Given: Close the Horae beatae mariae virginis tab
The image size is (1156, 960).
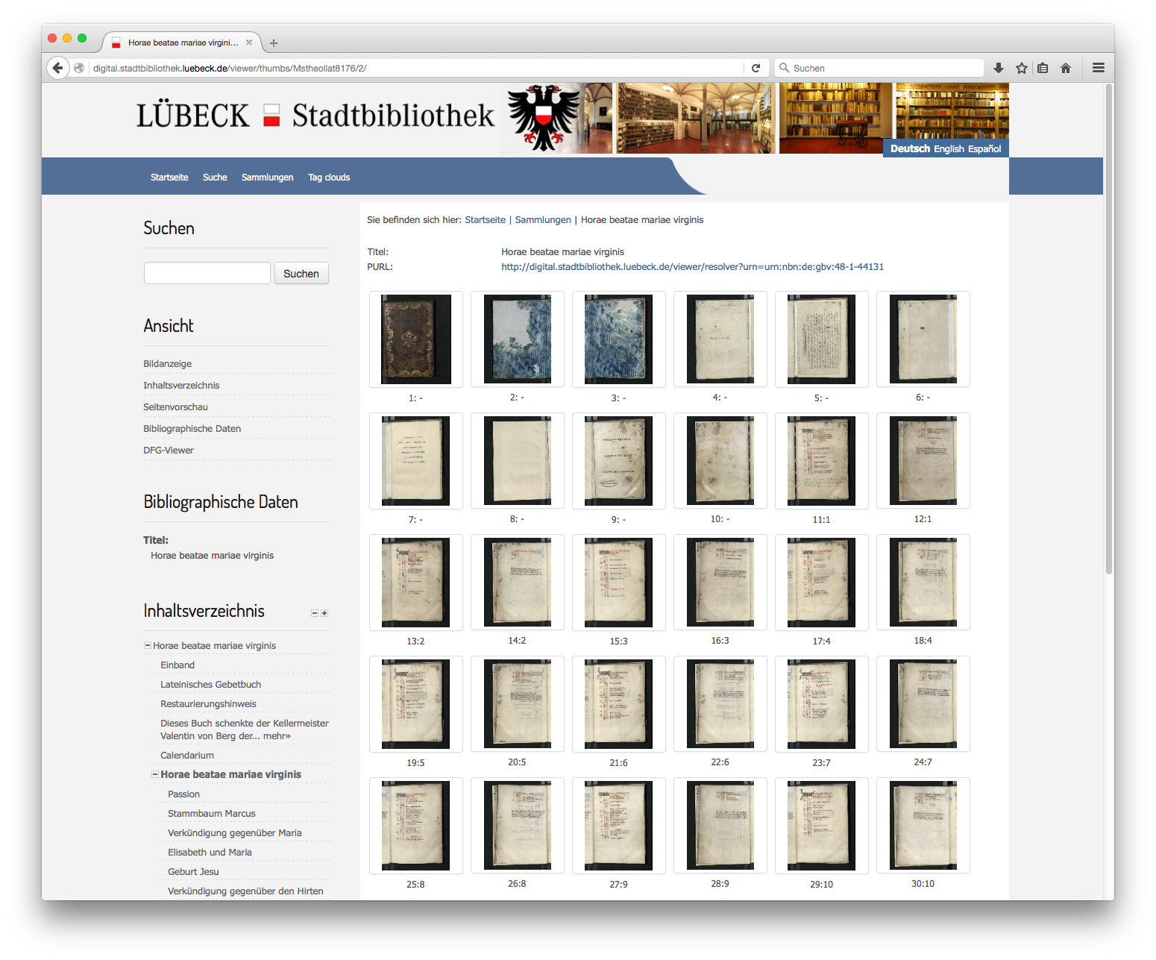Looking at the screenshot, I should point(249,43).
